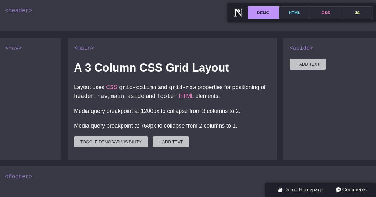Click the heading A 3 Column CSS Grid Layout
The height and width of the screenshot is (197, 376).
(x=151, y=68)
